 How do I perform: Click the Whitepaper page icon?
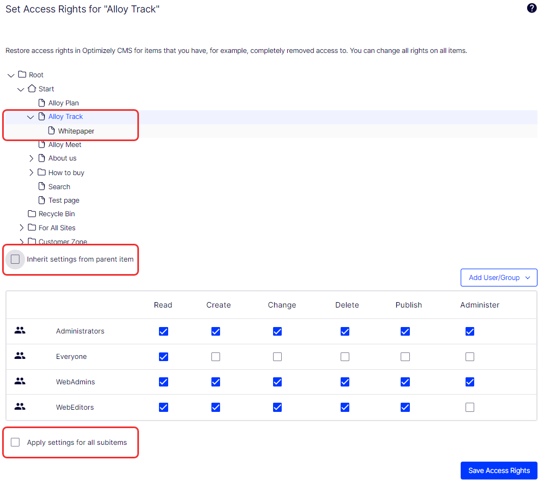(x=51, y=131)
